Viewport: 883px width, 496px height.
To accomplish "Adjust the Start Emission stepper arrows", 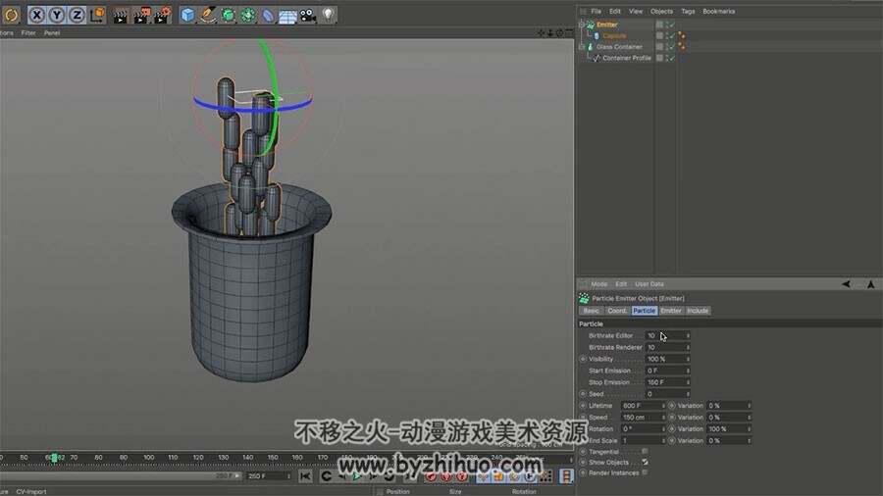I will [688, 372].
